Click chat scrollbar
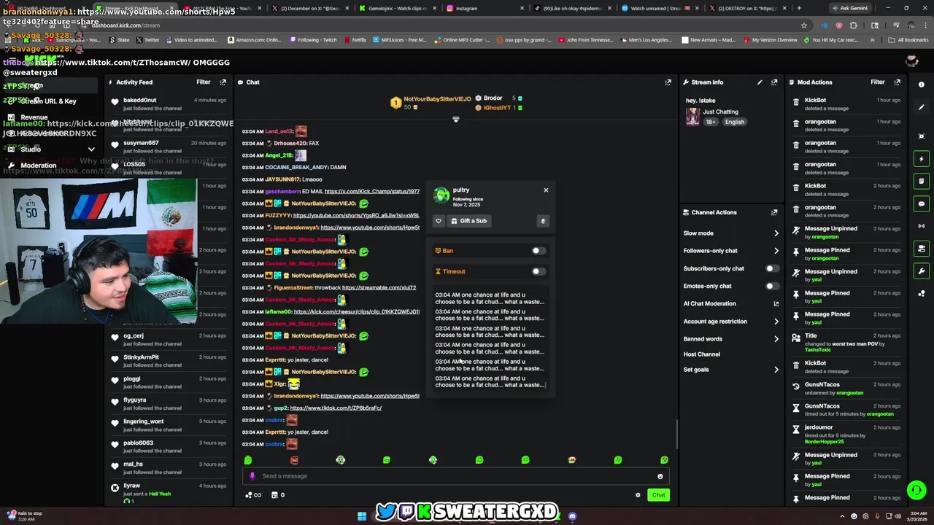The width and height of the screenshot is (934, 525). coord(677,435)
